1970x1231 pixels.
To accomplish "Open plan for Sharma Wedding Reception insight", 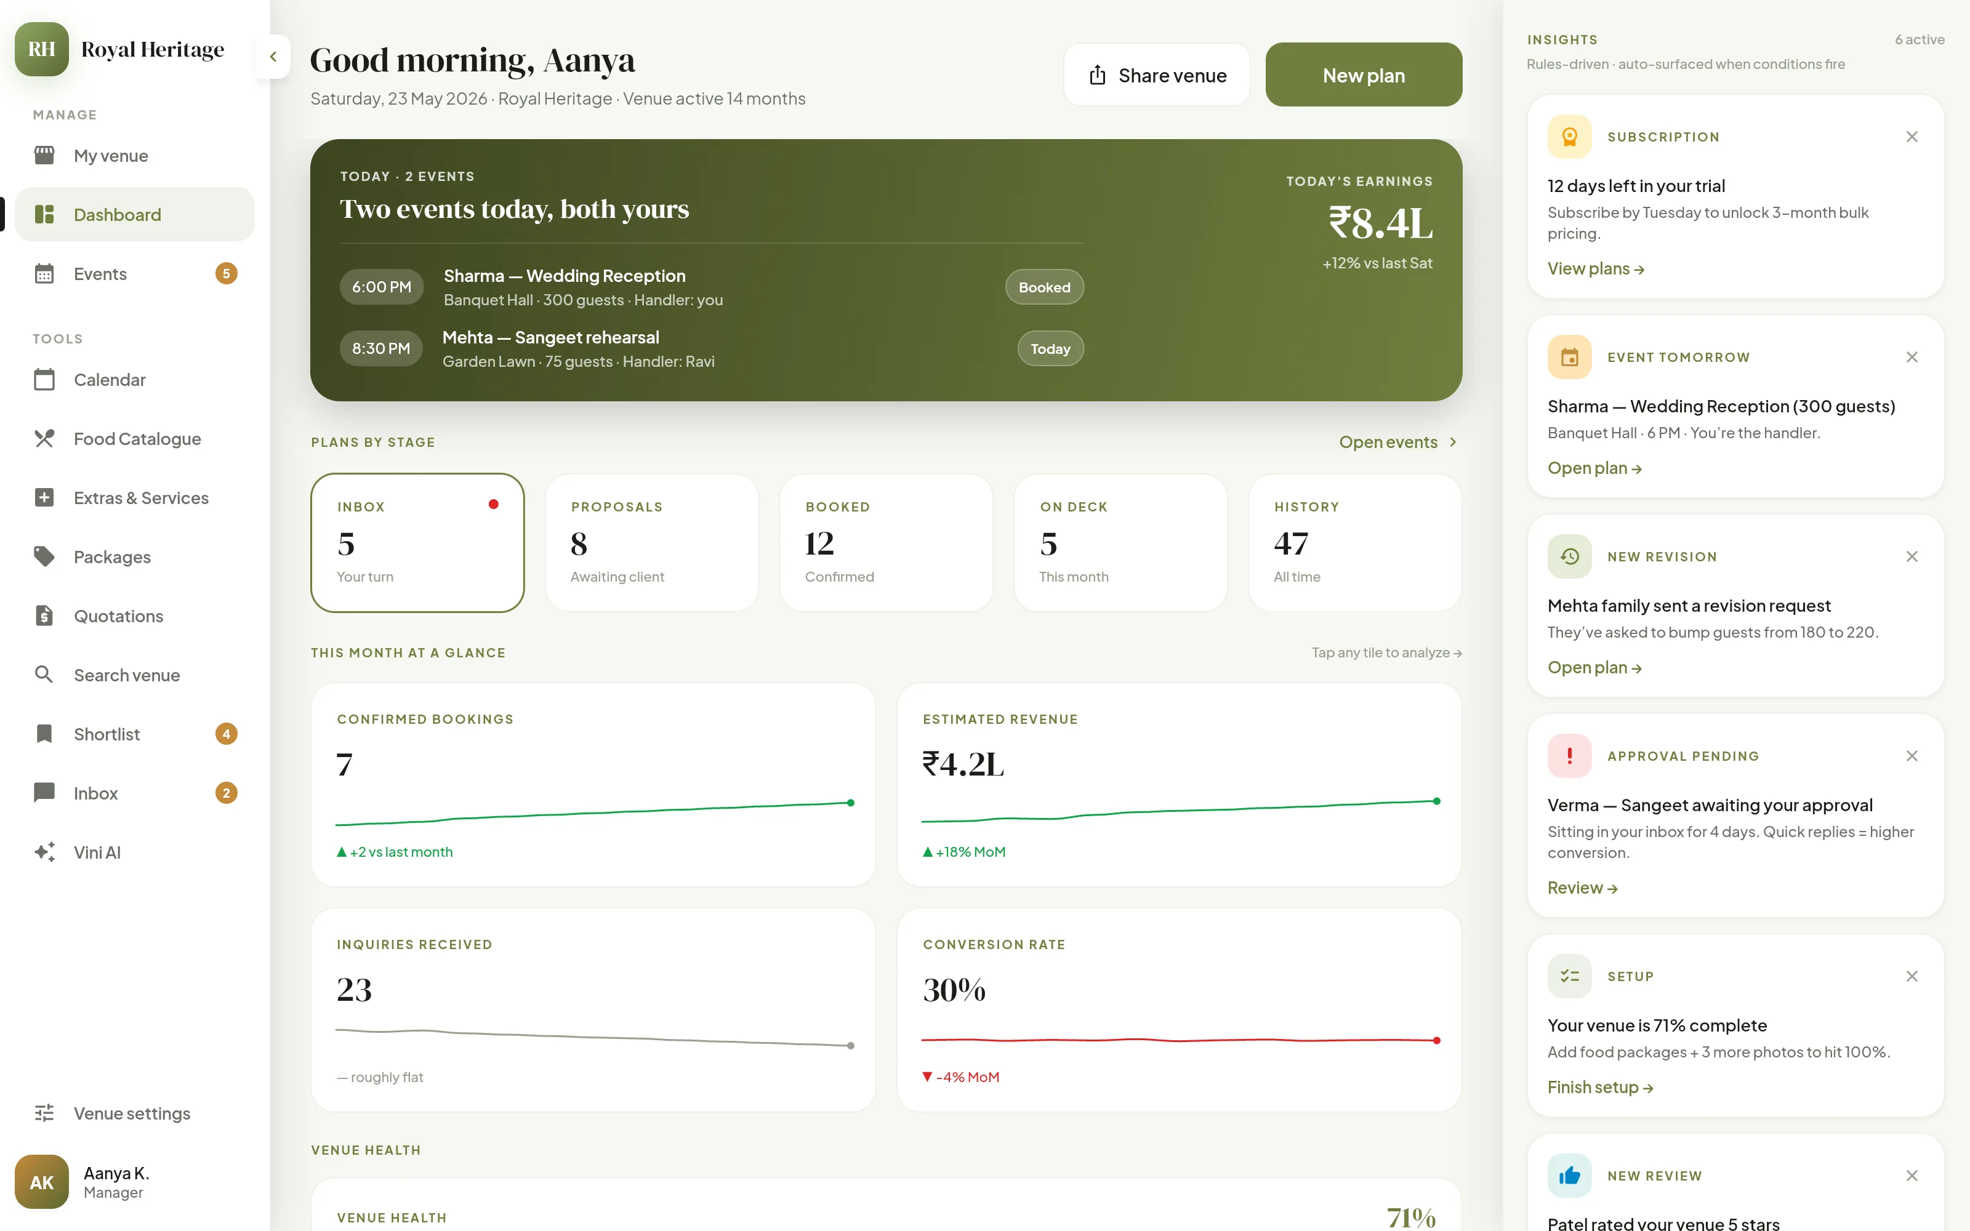I will point(1594,468).
